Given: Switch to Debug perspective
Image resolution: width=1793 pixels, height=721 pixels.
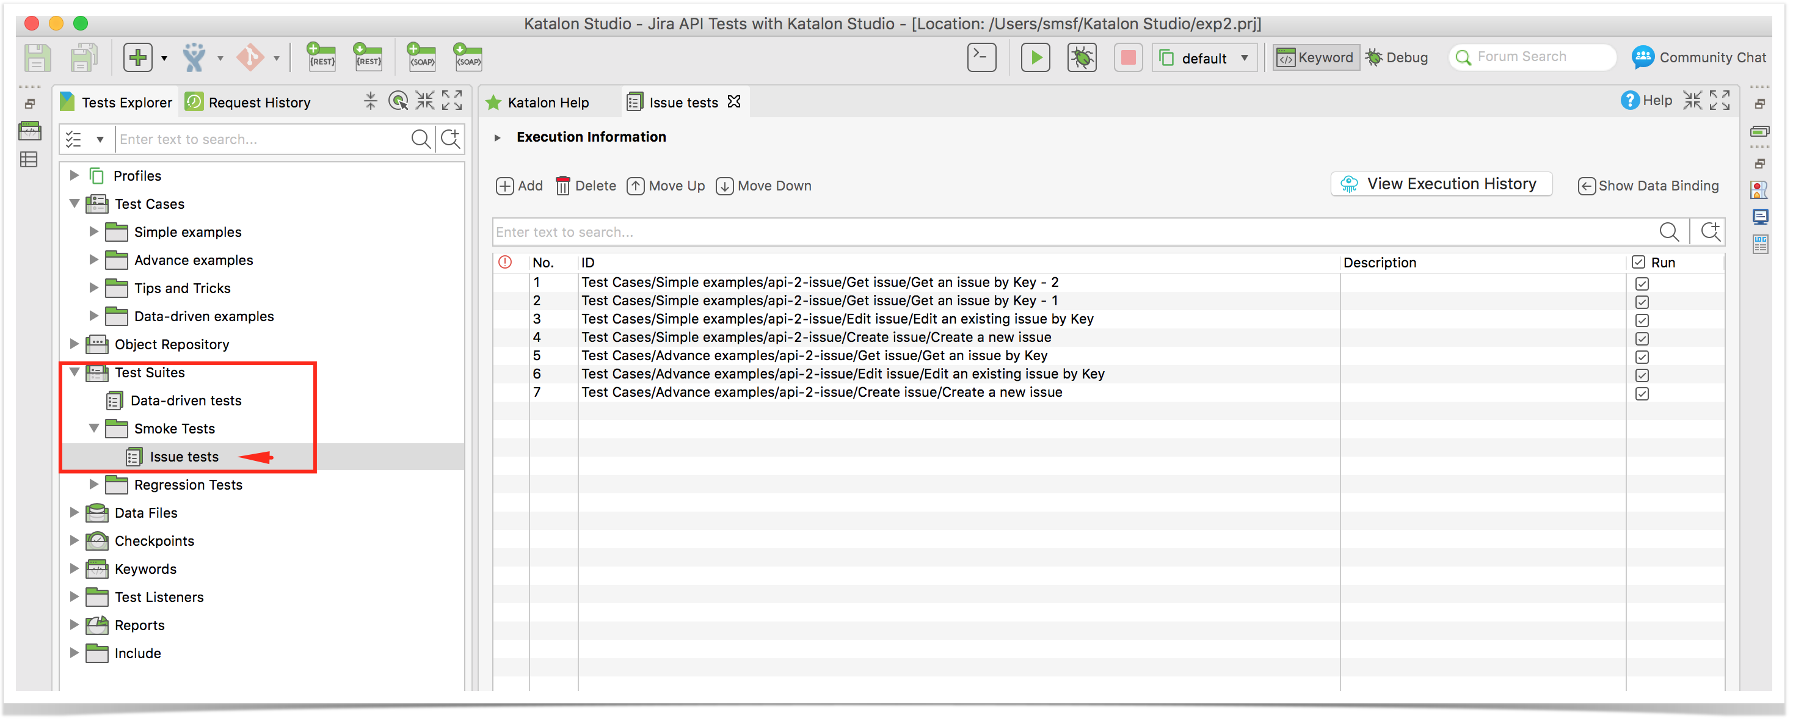Looking at the screenshot, I should [x=1398, y=58].
